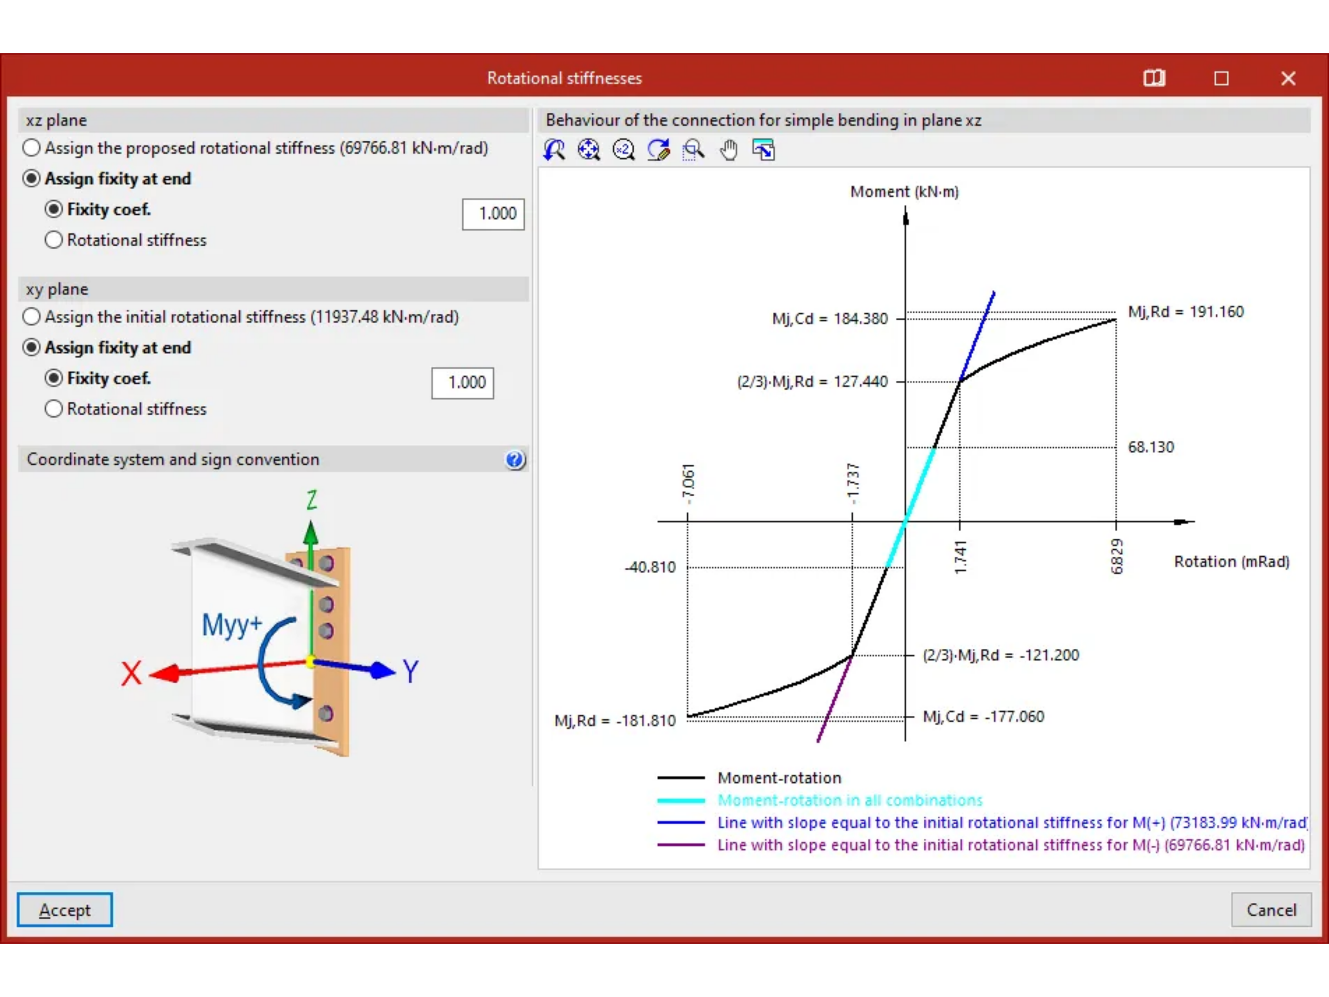Open the user manual book icon
The height and width of the screenshot is (997, 1329).
[1154, 78]
